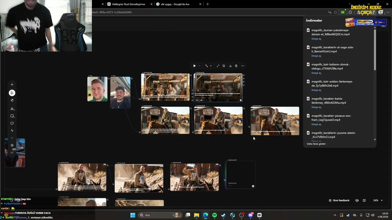
Task: Open file magnific_katr-soldan-ilerlemeye download
Action: click(316, 90)
